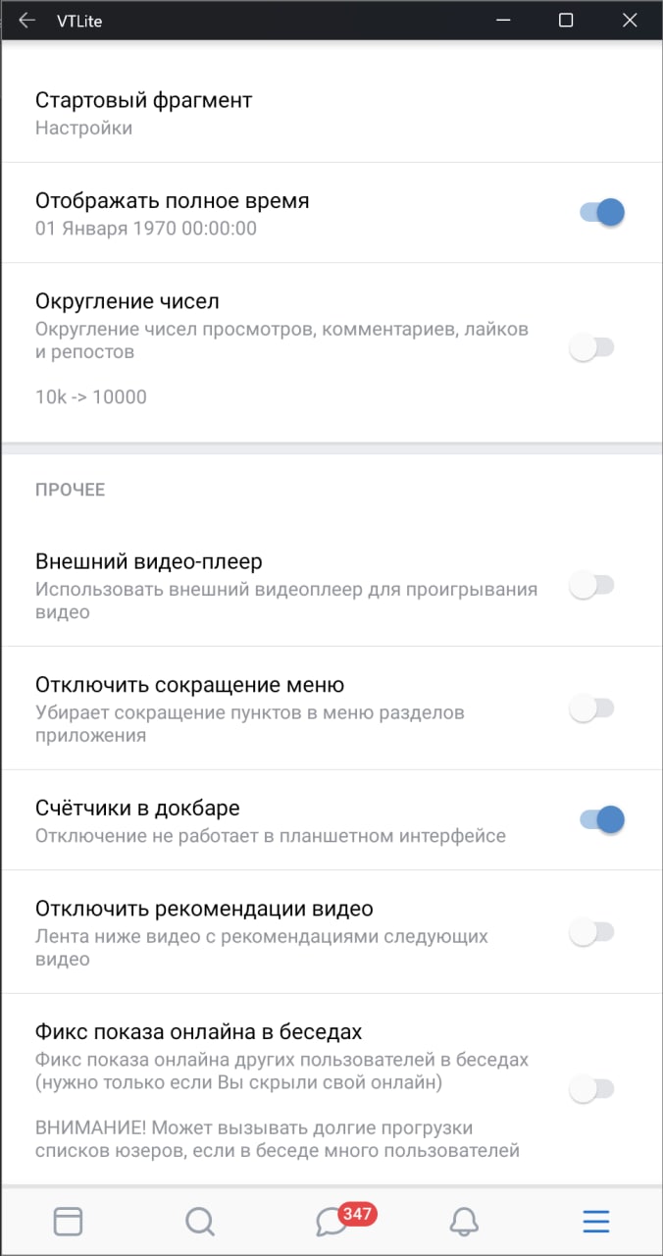The image size is (663, 1256).
Task: Turn off dockbar counters toggle
Action: (x=601, y=819)
